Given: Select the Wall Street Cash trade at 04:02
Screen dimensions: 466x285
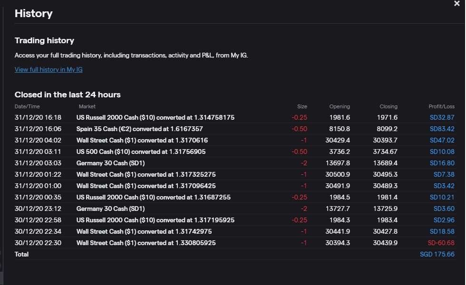Looking at the screenshot, I should [142, 140].
